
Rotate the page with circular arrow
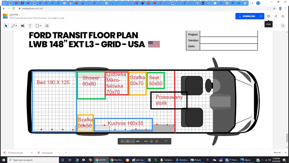(x=166, y=141)
